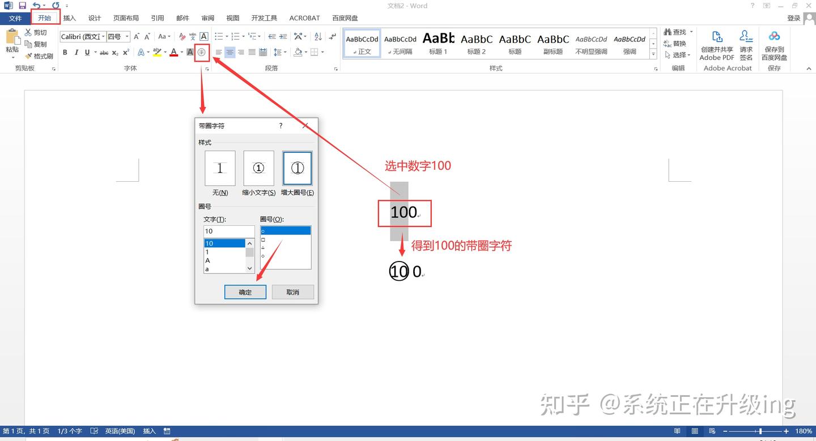Click the Create and Share Adobe PDF icon
Image resolution: width=816 pixels, height=441 pixels.
716,42
